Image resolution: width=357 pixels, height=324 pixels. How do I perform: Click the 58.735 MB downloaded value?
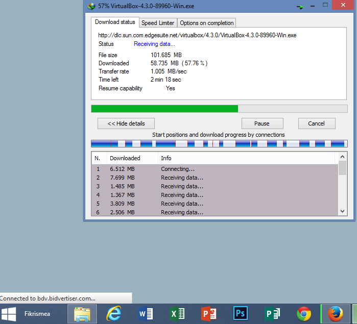pos(179,63)
